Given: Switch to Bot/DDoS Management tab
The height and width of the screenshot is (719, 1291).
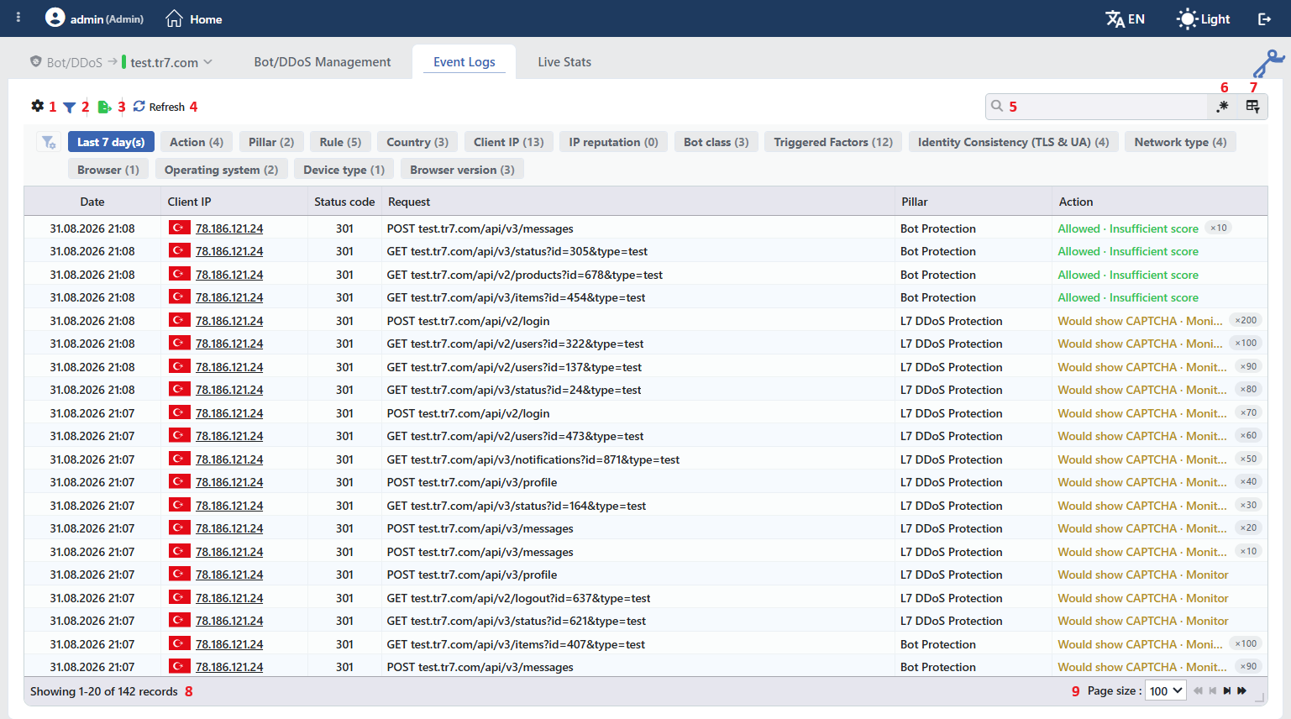Looking at the screenshot, I should (323, 62).
